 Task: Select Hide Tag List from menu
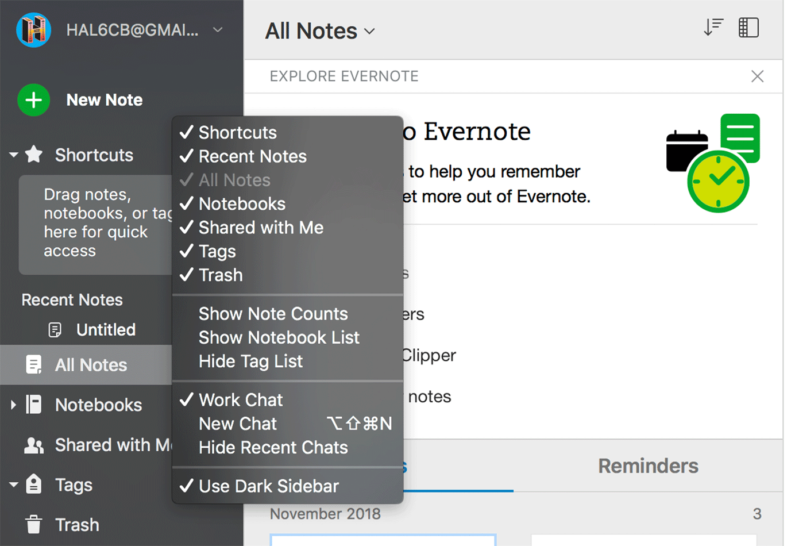pyautogui.click(x=250, y=362)
